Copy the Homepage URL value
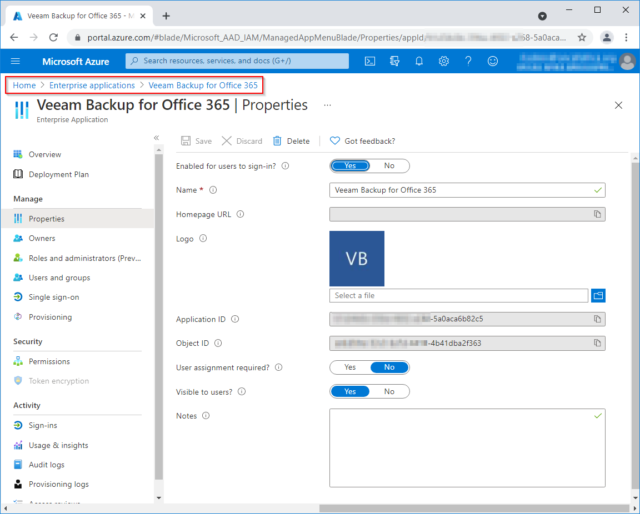The height and width of the screenshot is (514, 640). pyautogui.click(x=597, y=214)
